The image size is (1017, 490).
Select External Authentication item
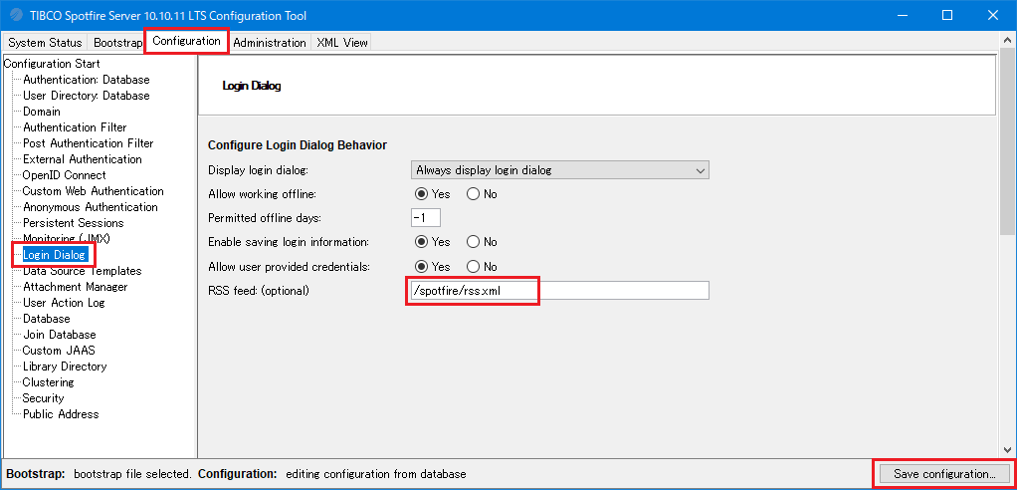pyautogui.click(x=83, y=159)
